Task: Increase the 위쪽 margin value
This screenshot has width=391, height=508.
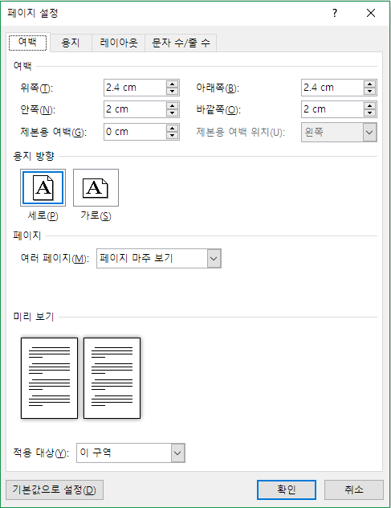Action: click(x=172, y=84)
